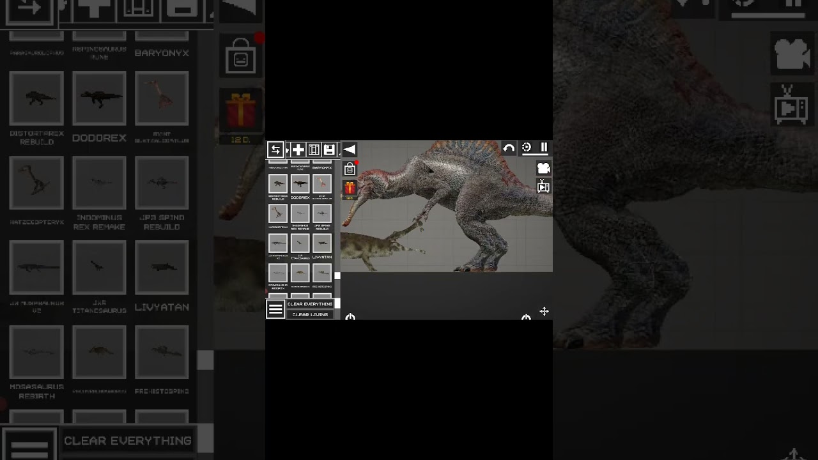Select the Livyatan thumbnail

tap(322, 243)
